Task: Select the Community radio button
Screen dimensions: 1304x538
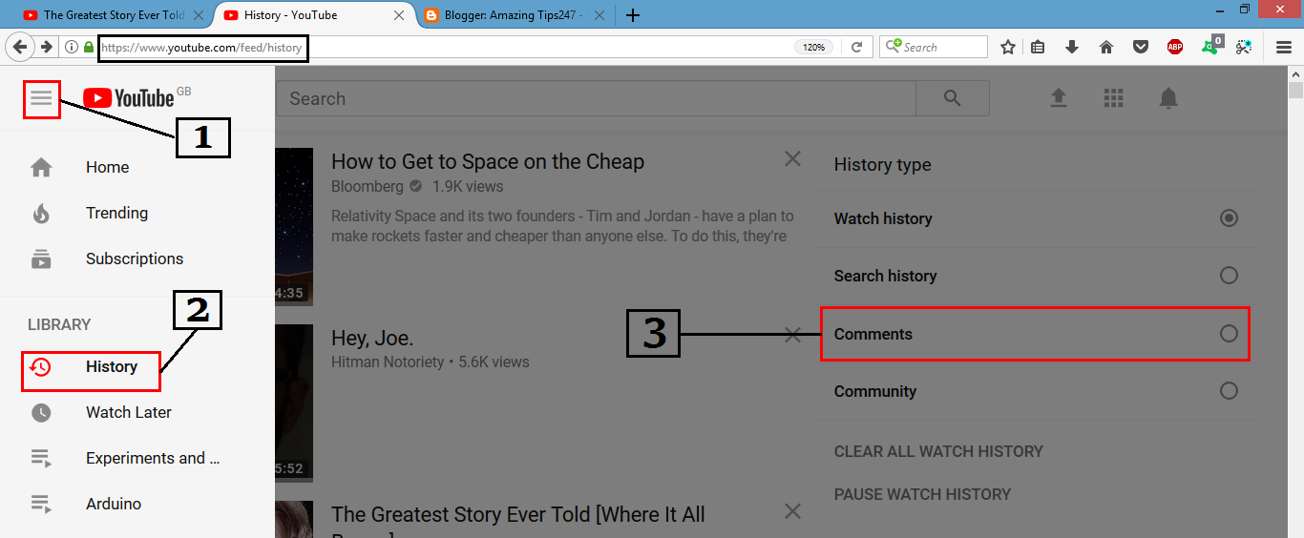Action: coord(1229,391)
